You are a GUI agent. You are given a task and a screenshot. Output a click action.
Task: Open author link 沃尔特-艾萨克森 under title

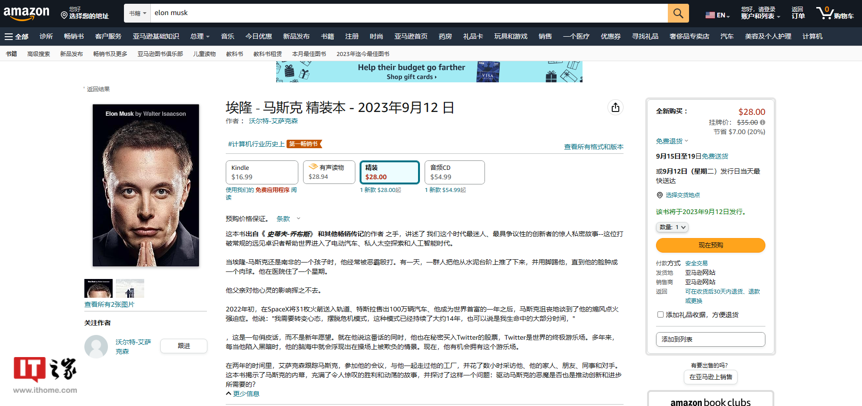[273, 121]
